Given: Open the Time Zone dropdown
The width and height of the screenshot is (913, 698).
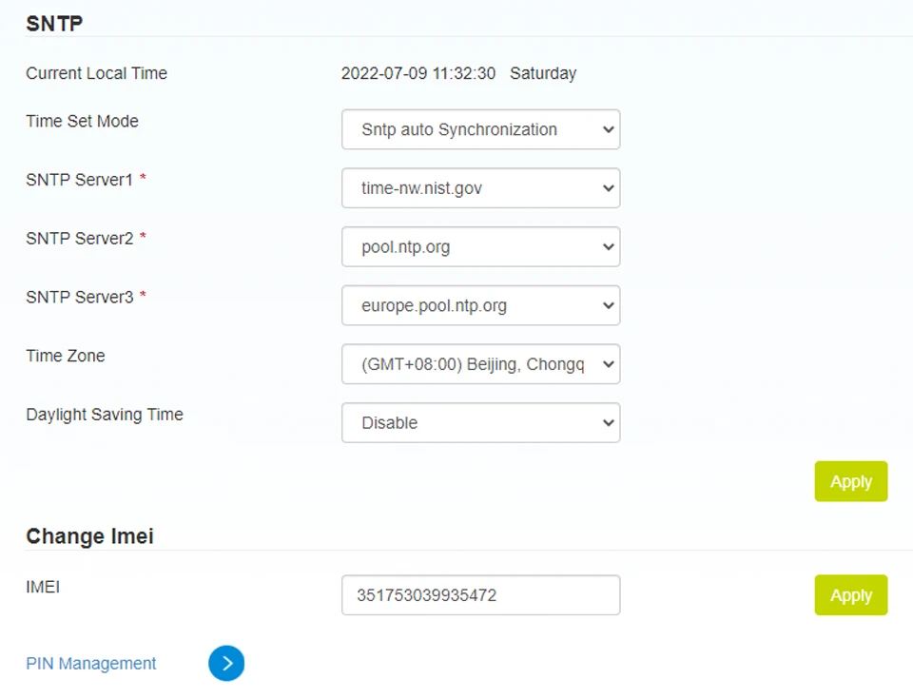Looking at the screenshot, I should 481,364.
